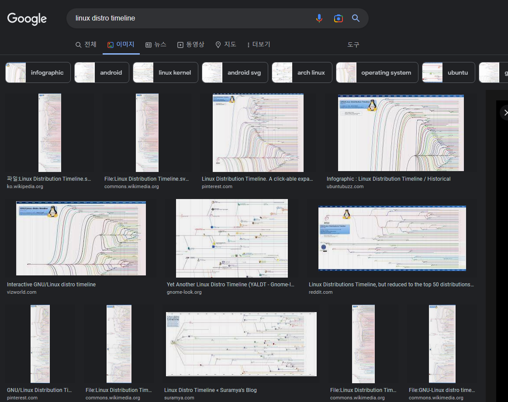Open the 도구 (Tools) options
Viewport: 508px width, 402px height.
[x=353, y=45]
